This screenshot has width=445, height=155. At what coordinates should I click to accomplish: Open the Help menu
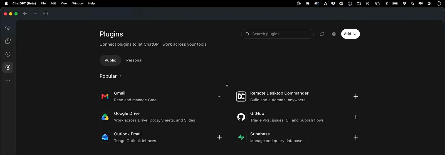pyautogui.click(x=92, y=3)
